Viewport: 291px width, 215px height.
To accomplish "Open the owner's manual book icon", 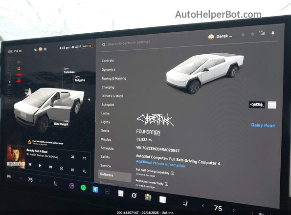I will [121, 193].
